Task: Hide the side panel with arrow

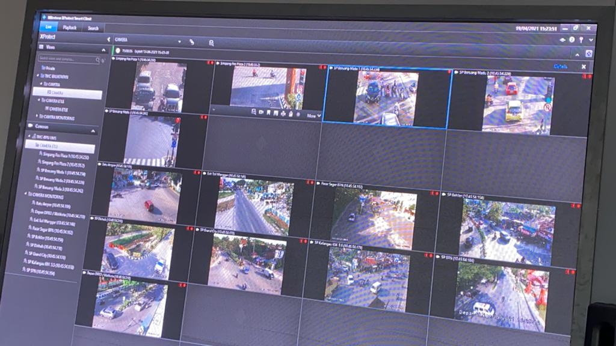Action: [109, 40]
